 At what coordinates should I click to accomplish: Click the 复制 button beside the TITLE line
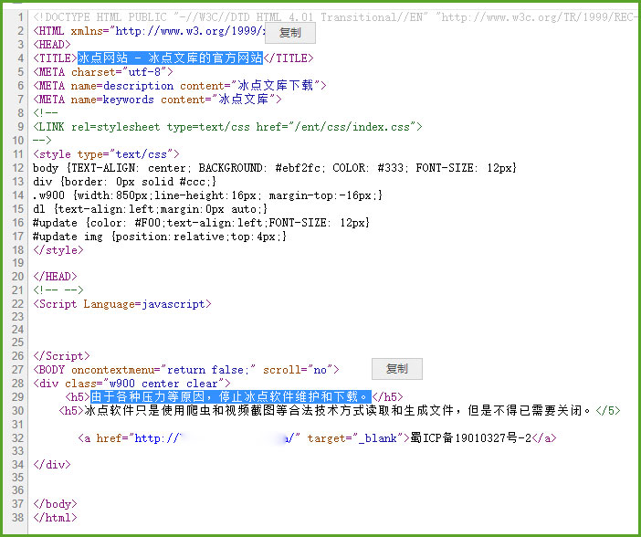[290, 33]
